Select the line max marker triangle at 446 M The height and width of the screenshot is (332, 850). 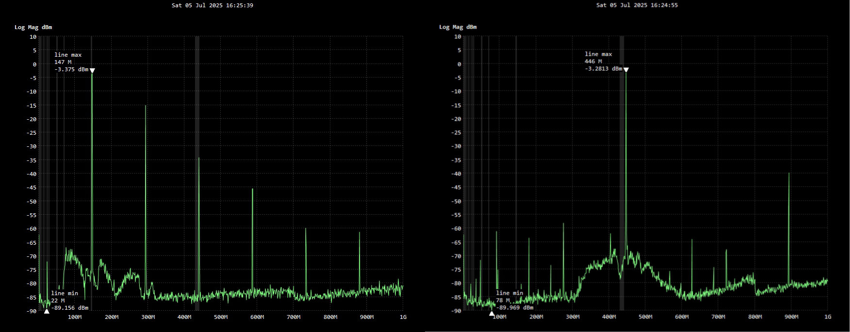point(626,70)
